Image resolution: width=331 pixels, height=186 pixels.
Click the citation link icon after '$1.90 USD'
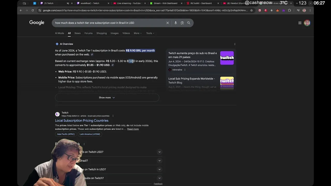point(112,65)
